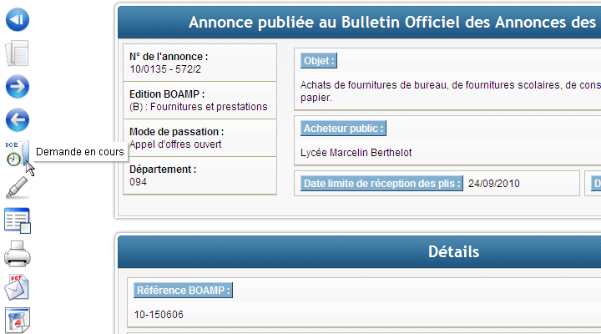Select the highlighter pen icon
Screen dimensions: 601x334
(18, 187)
